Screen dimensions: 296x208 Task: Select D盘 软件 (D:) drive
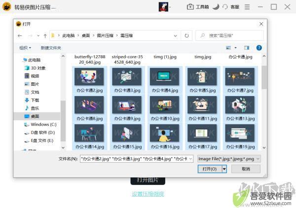pyautogui.click(x=39, y=133)
